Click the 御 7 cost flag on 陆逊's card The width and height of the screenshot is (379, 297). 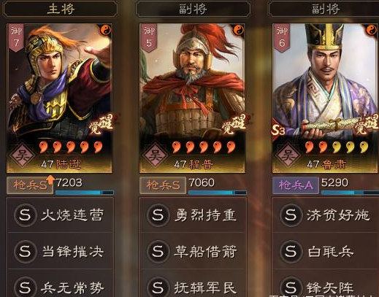(16, 37)
